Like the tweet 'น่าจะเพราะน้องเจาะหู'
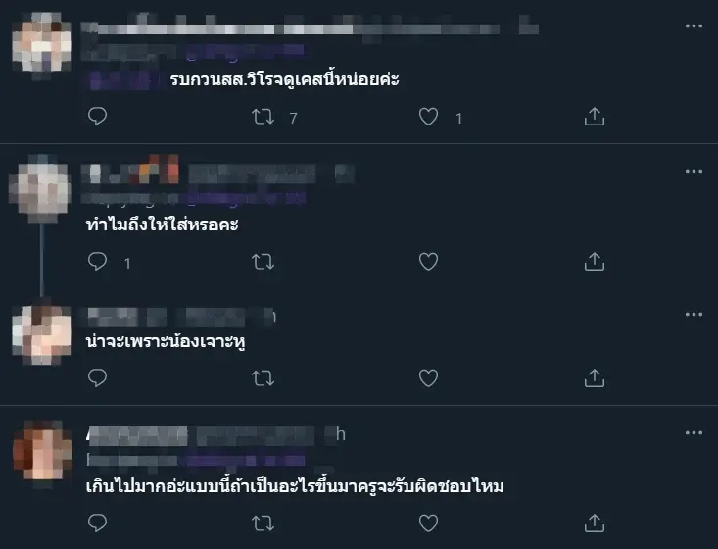The height and width of the screenshot is (549, 718). pyautogui.click(x=429, y=378)
